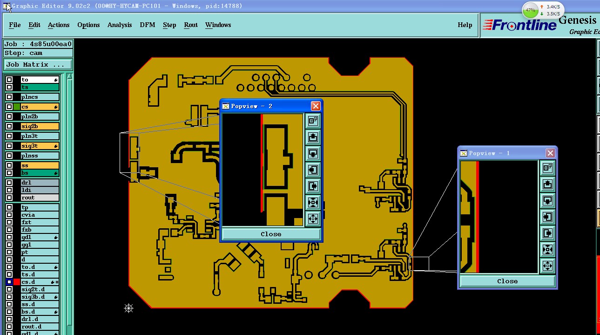Toggle display checkbox for layer to
Screen dimensions: 600x335
click(9, 80)
